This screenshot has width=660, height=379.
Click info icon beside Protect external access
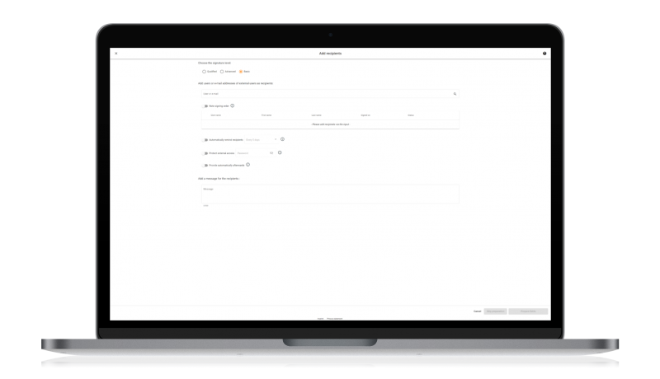point(280,152)
